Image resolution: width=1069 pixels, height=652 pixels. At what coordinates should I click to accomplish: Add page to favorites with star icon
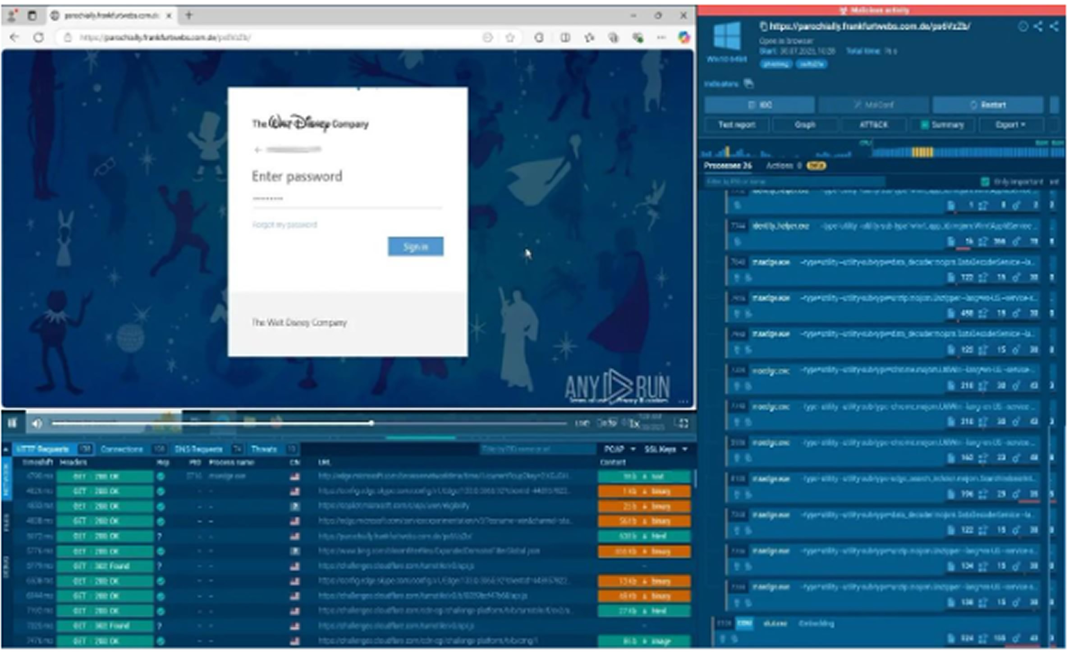(x=510, y=38)
